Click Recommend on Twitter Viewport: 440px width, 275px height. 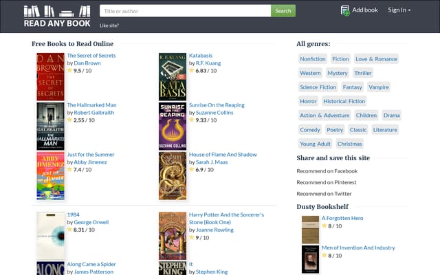[324, 194]
